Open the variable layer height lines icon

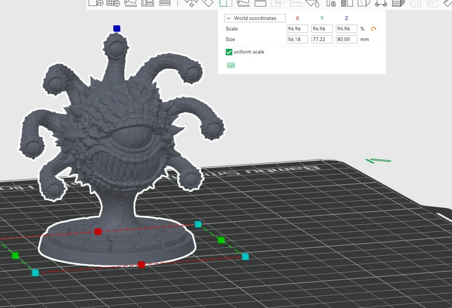click(x=165, y=3)
